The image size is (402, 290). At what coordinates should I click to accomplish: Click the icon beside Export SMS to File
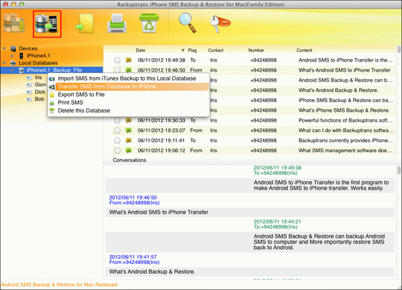point(52,95)
